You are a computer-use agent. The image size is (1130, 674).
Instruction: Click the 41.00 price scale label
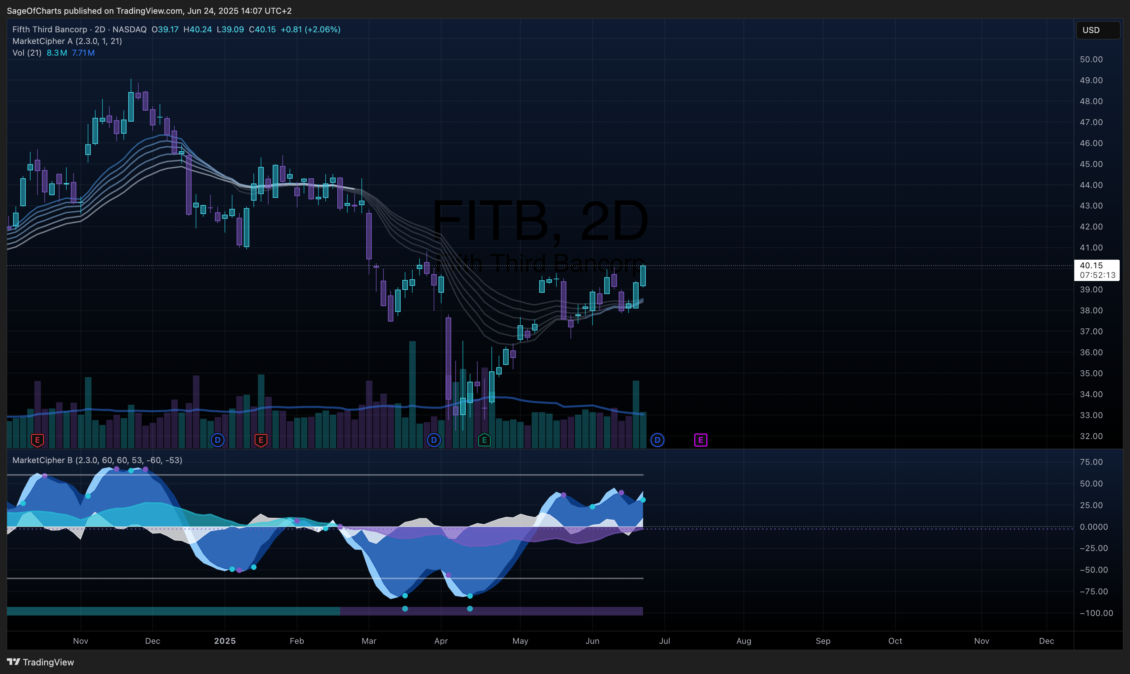tap(1091, 248)
